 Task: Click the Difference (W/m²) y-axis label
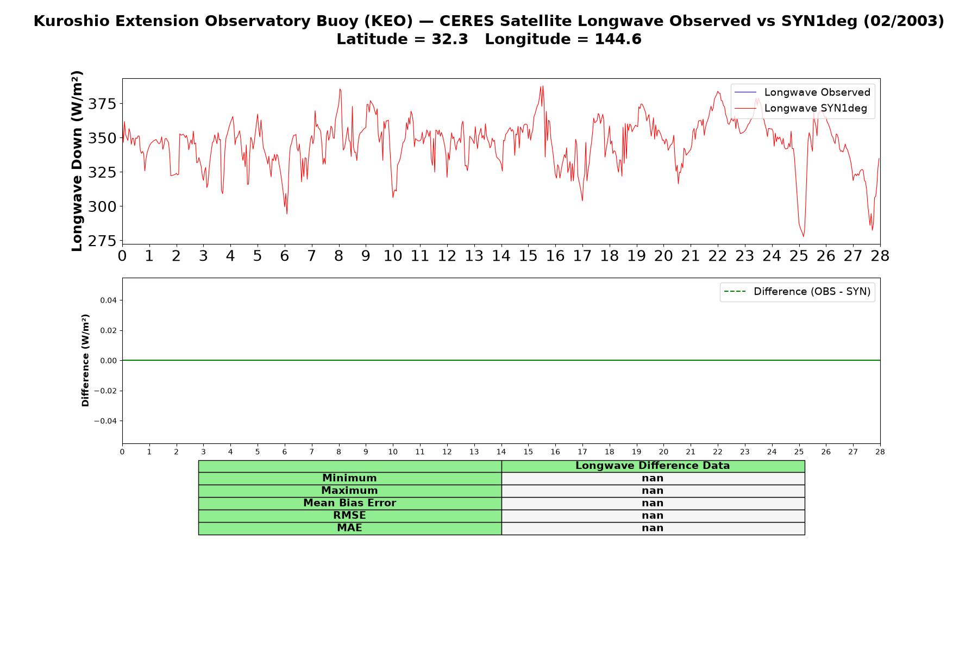[85, 360]
